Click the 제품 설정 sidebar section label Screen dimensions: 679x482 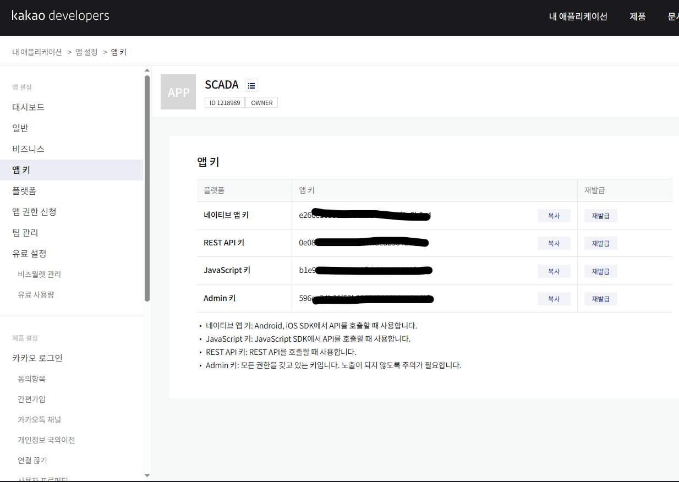25,338
